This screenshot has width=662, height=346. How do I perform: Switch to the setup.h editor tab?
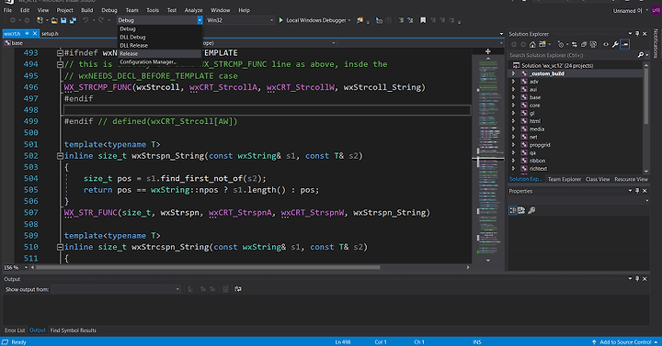51,34
